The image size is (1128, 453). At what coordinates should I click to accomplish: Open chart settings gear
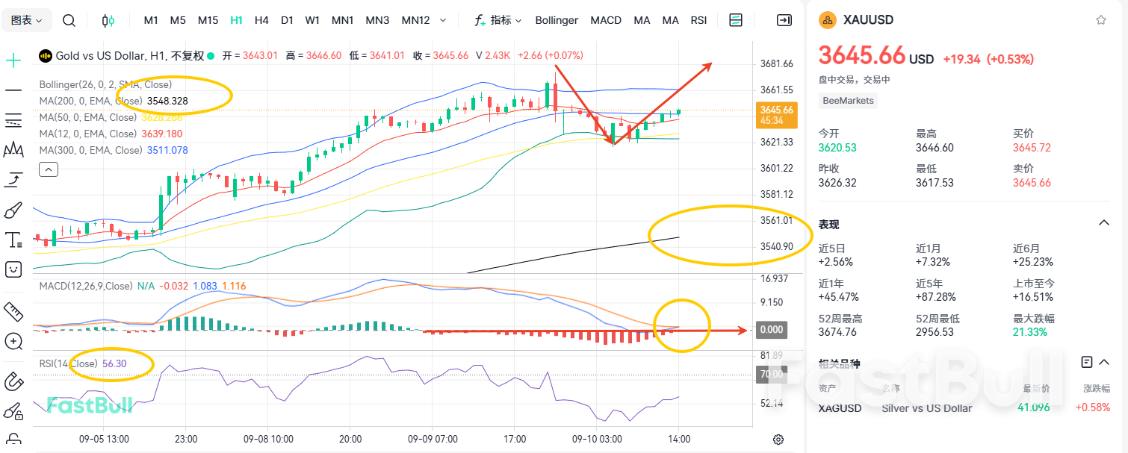pyautogui.click(x=778, y=440)
